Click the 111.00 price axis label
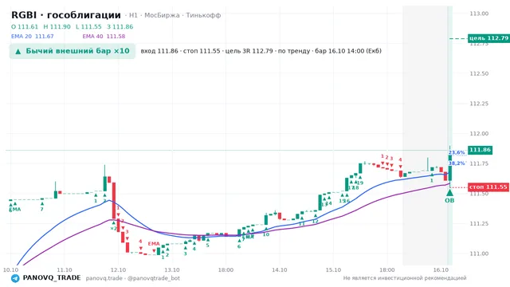 [x=479, y=254]
